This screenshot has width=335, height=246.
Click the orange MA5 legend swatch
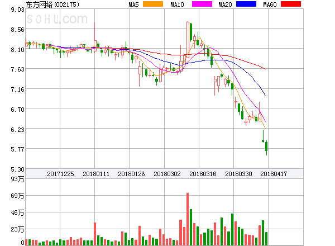pos(153,4)
